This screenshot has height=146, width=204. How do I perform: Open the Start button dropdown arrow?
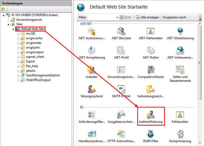(x=134, y=17)
